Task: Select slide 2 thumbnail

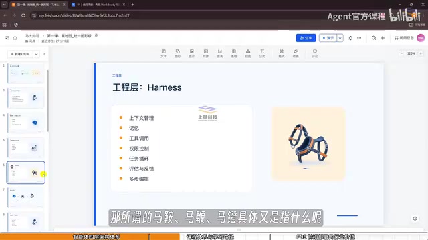Action: pyautogui.click(x=26, y=73)
